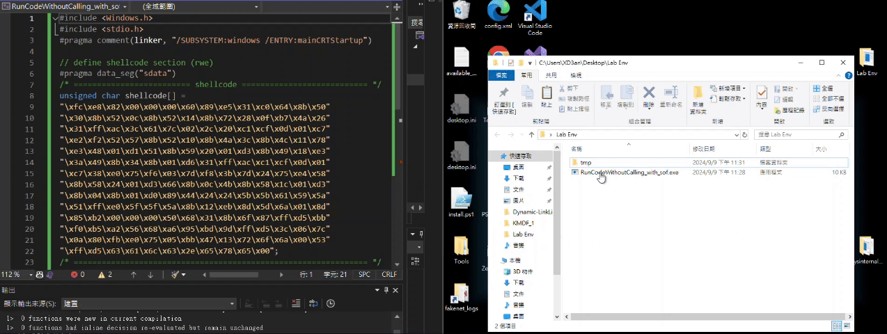
Task: Click the navigation pane vertical scrollbar
Action: [x=557, y=212]
